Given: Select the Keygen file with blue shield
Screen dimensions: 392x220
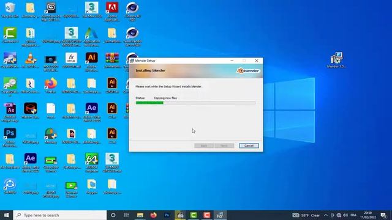Looking at the screenshot, I should click(x=92, y=186).
